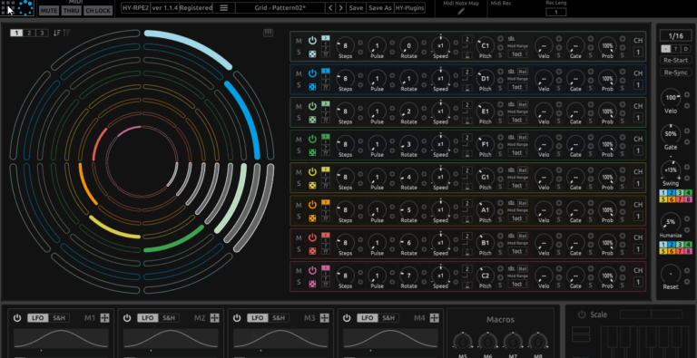The width and height of the screenshot is (697, 358).
Task: Open Mod Range 1oct dropdown on D1 track
Action: pyautogui.click(x=518, y=87)
